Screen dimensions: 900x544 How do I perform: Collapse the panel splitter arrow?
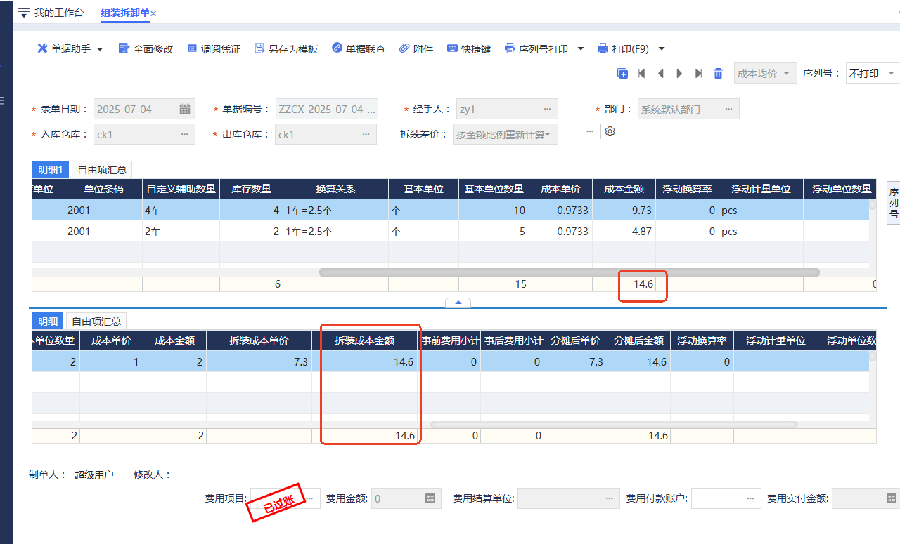(458, 303)
